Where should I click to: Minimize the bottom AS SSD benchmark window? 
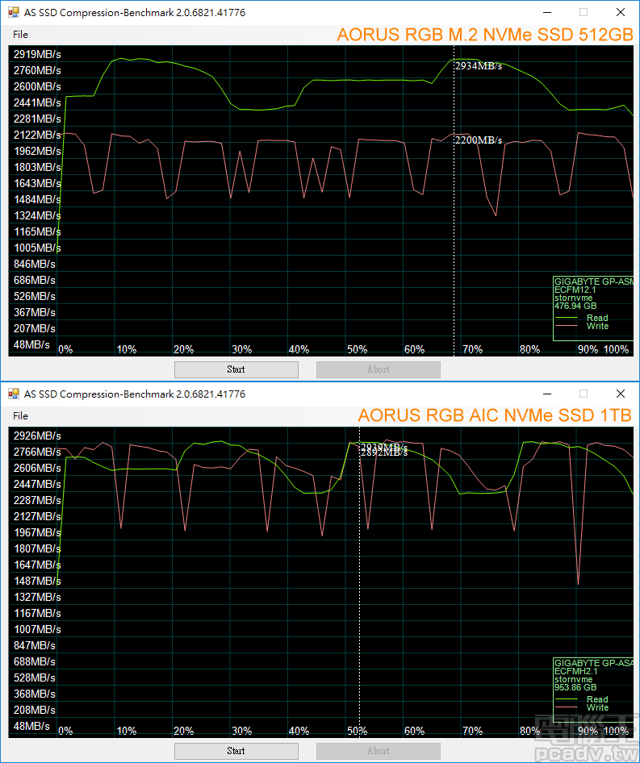click(x=547, y=394)
